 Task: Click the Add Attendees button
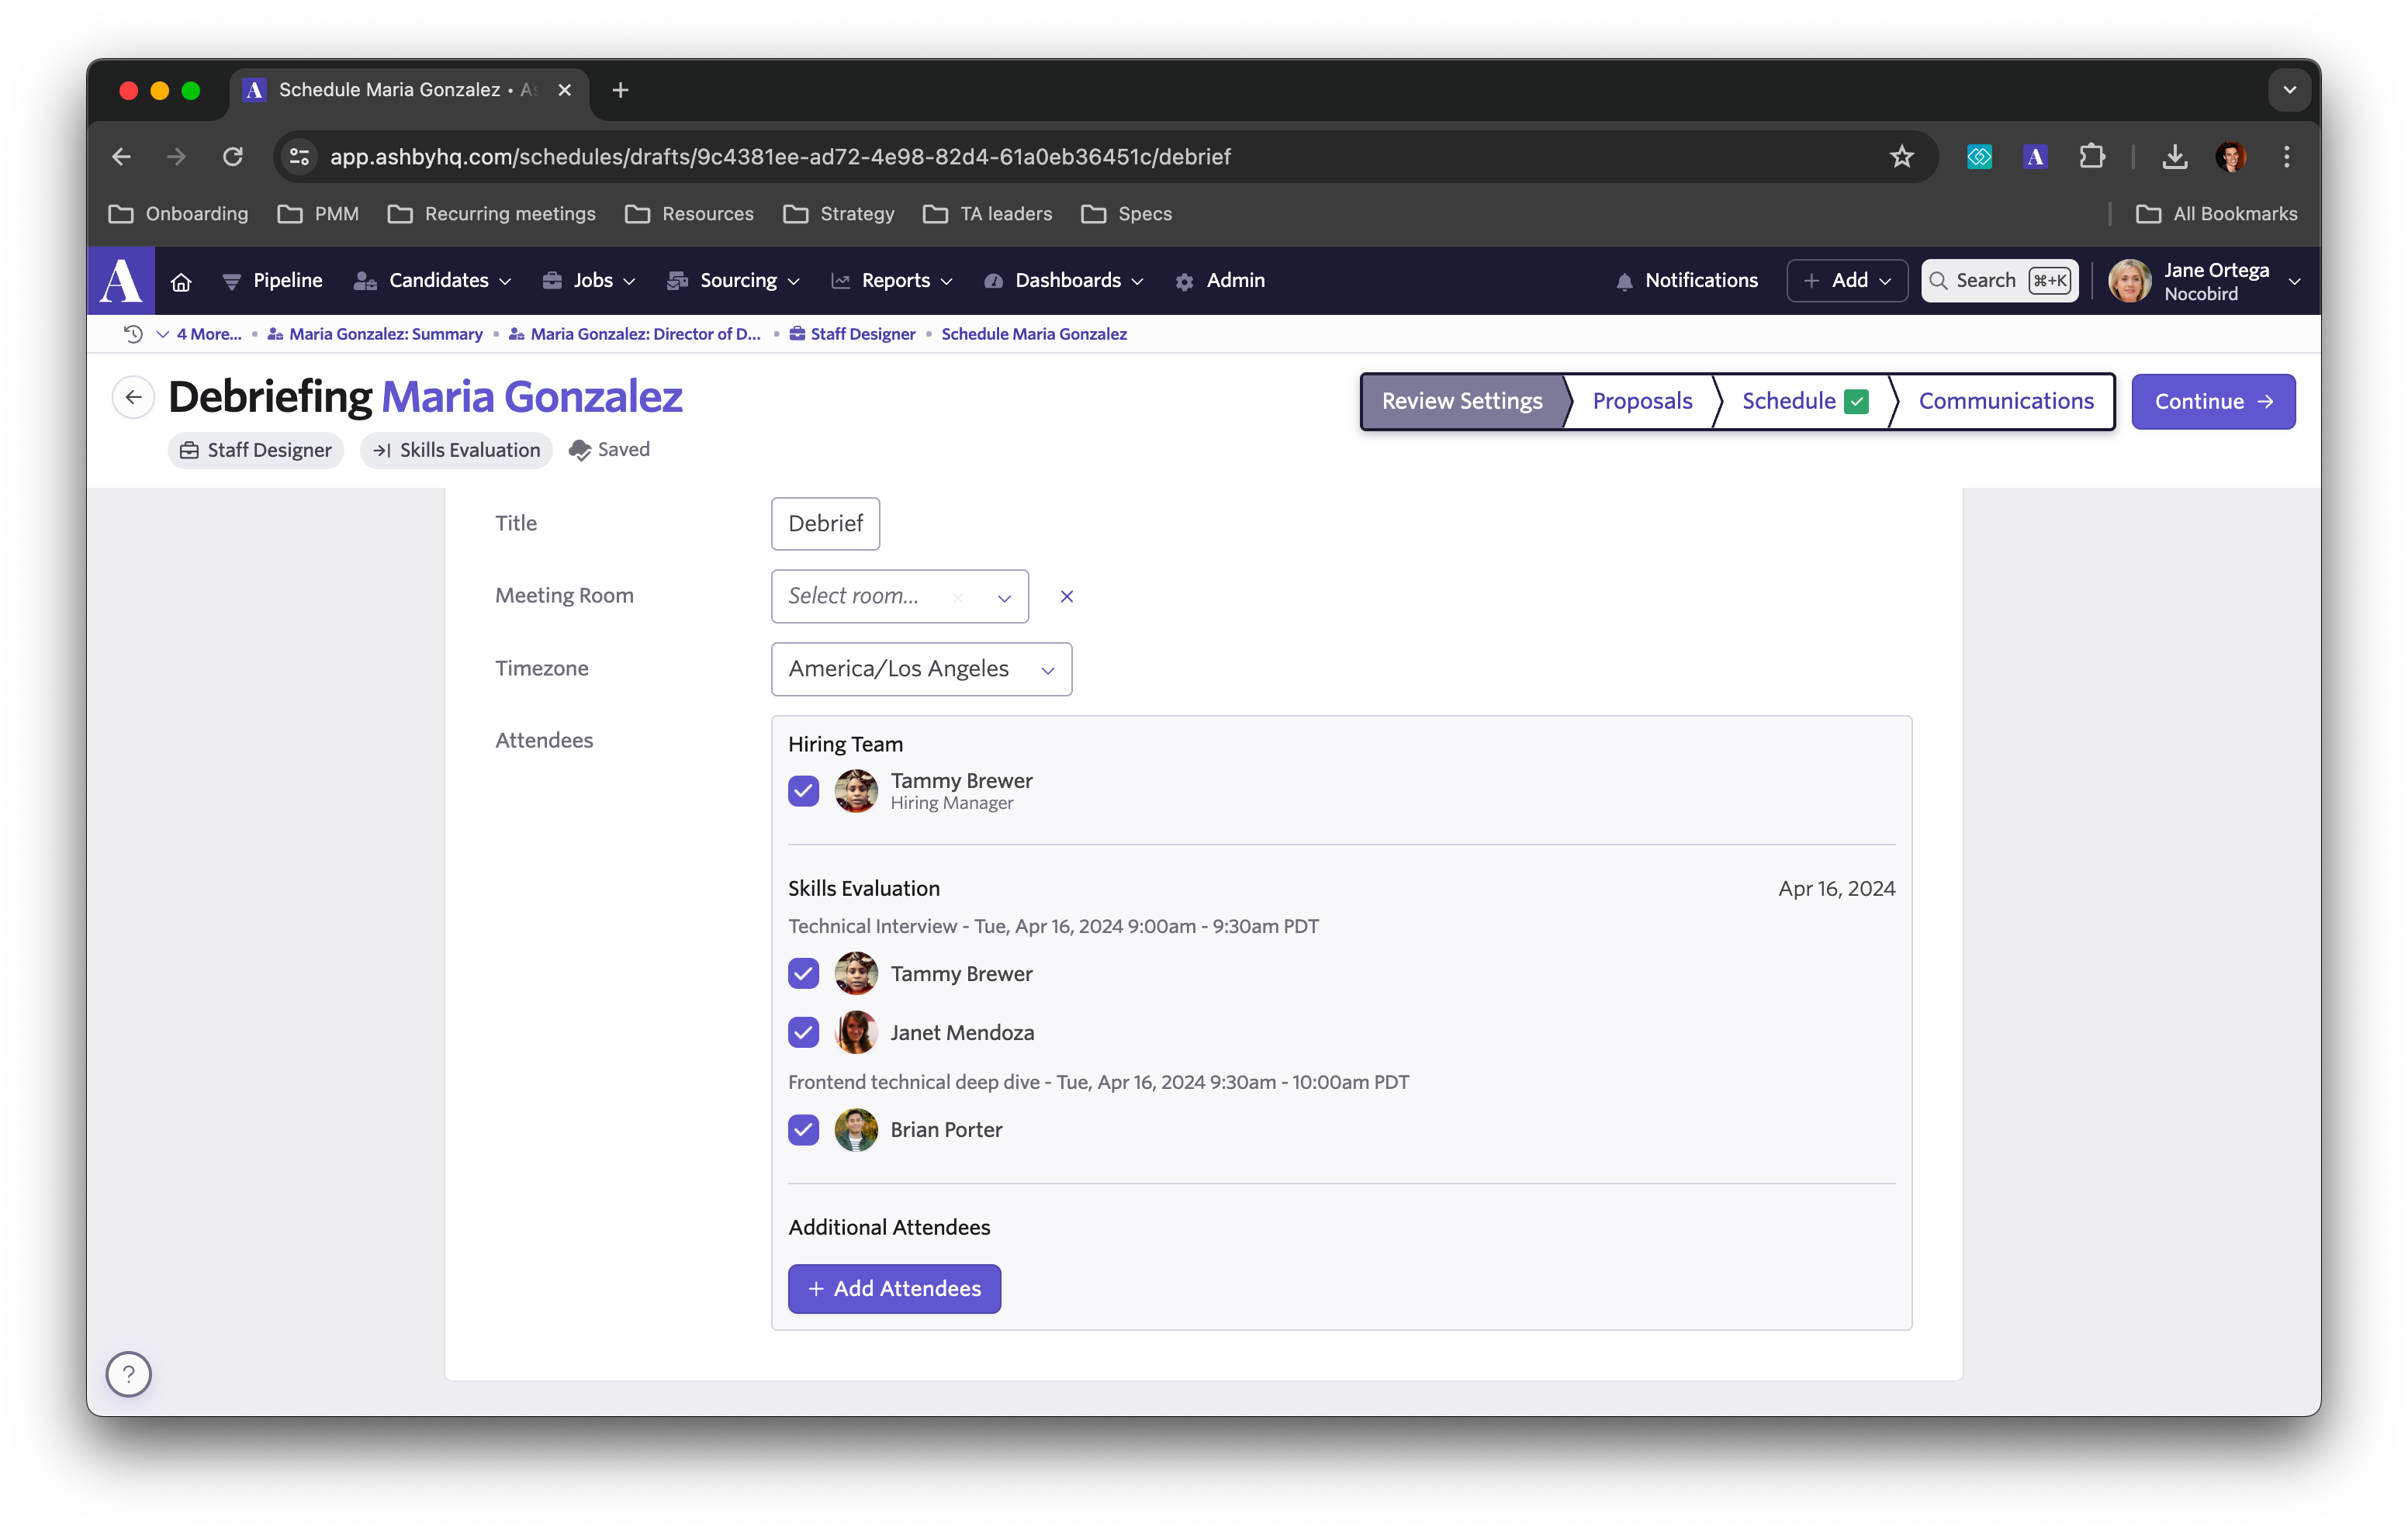click(x=894, y=1288)
